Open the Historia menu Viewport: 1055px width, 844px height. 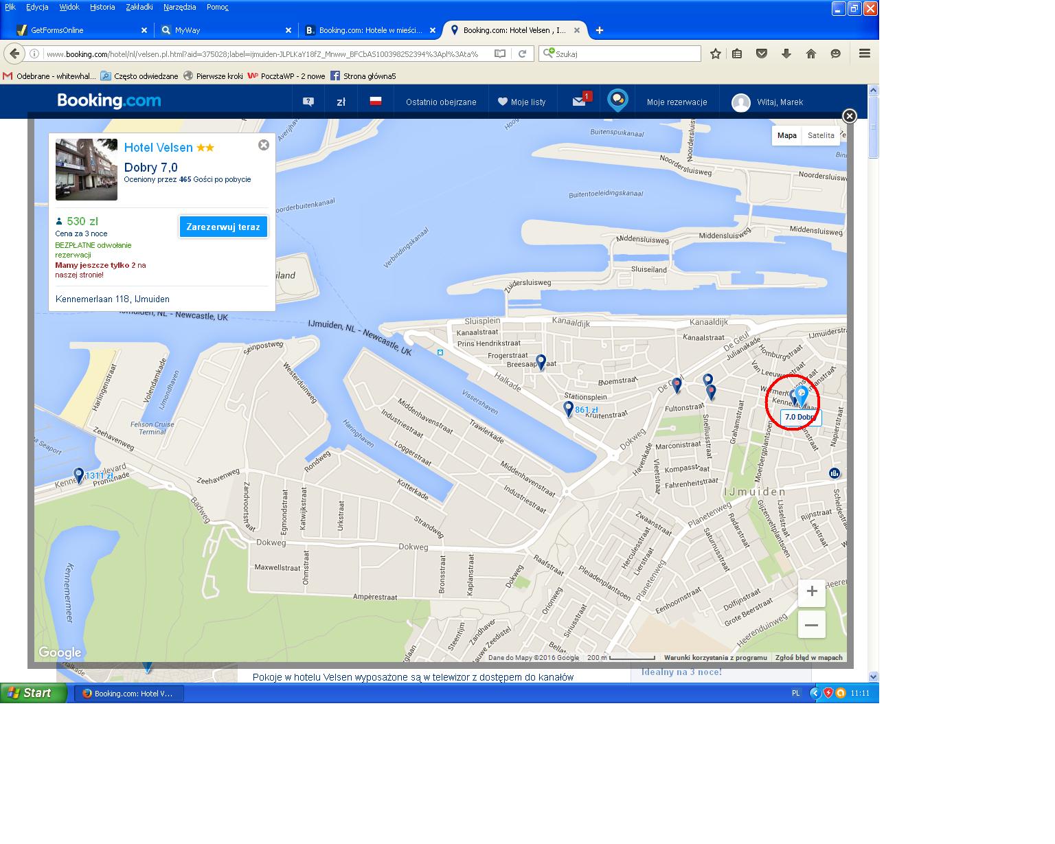[102, 7]
